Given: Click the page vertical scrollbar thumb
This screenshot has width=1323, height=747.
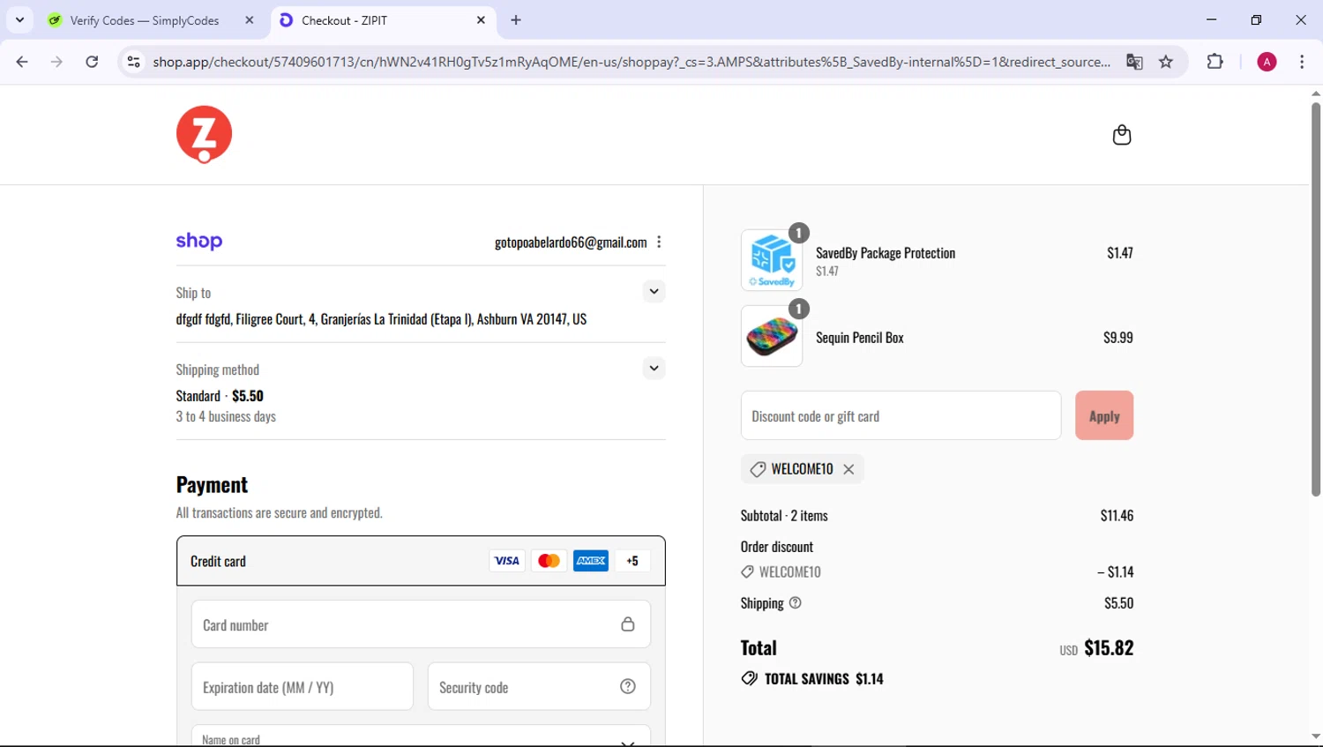Looking at the screenshot, I should click(1315, 300).
